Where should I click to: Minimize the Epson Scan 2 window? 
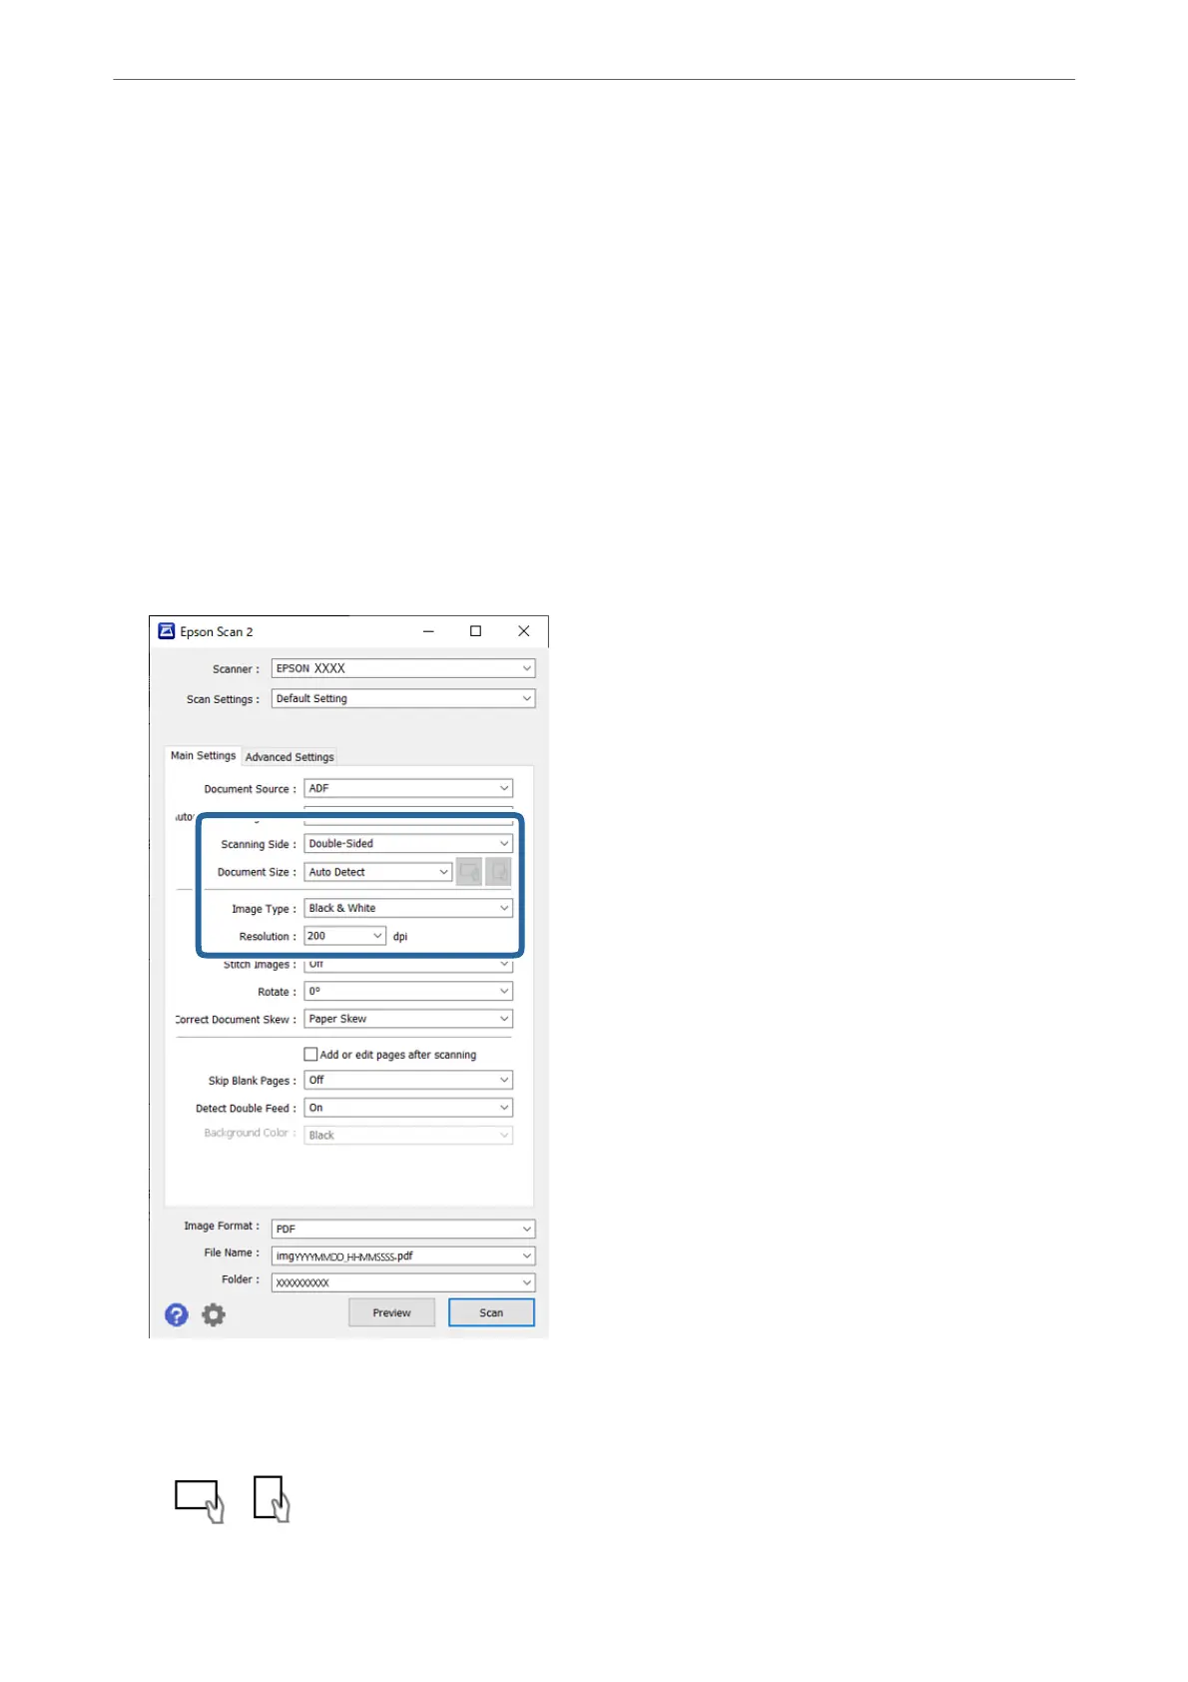pyautogui.click(x=428, y=631)
